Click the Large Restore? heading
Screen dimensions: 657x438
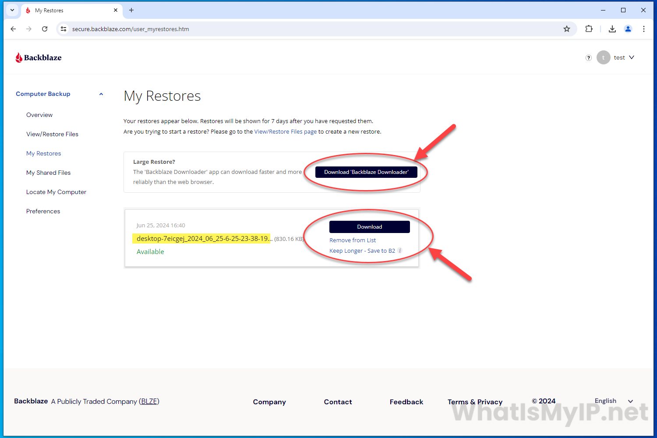click(154, 162)
